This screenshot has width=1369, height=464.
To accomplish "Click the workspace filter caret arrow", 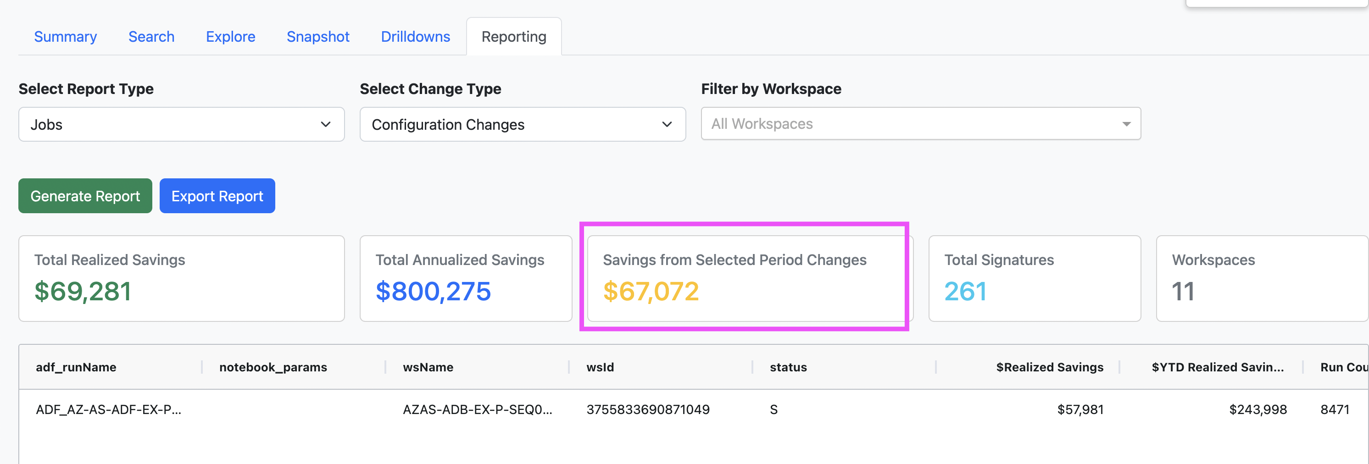I will 1125,124.
